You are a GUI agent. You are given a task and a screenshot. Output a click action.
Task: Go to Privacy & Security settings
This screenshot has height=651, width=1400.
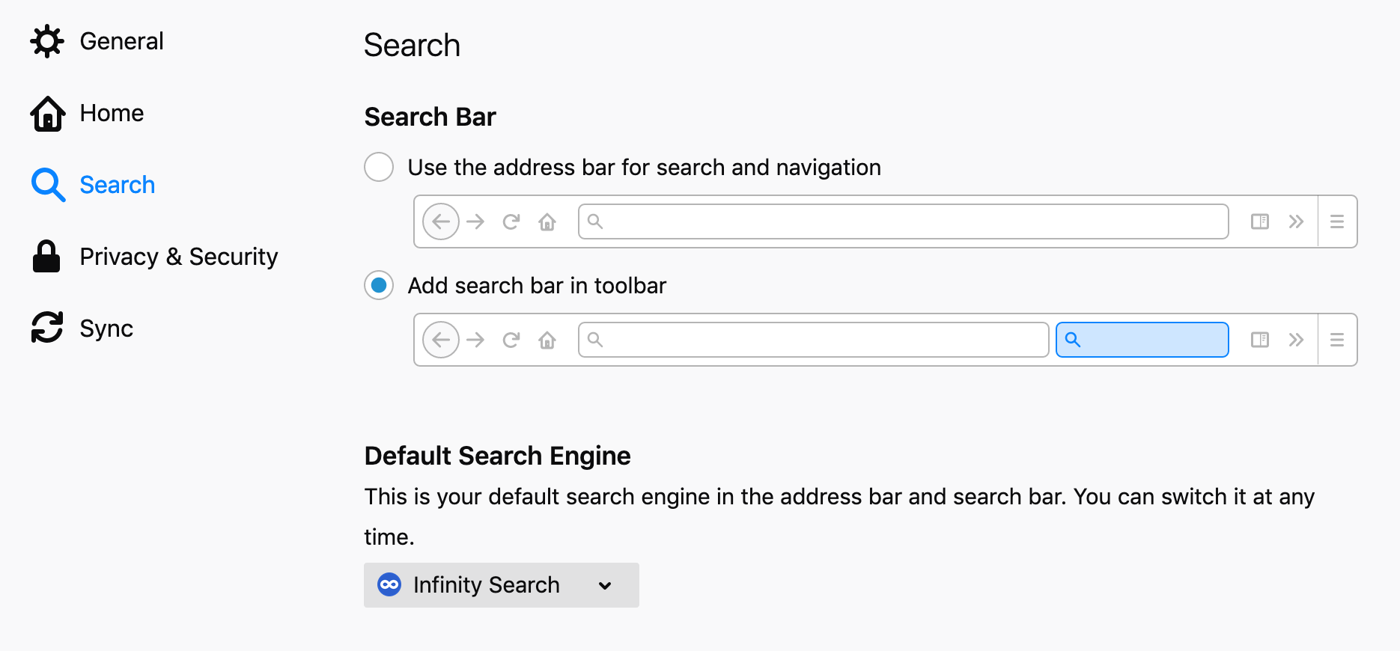(178, 257)
